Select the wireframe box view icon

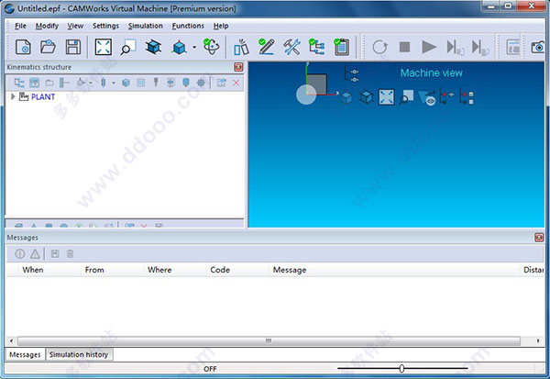pos(153,47)
